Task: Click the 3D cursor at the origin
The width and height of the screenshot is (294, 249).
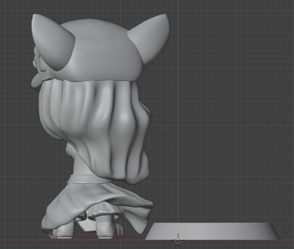Action: 178,240
